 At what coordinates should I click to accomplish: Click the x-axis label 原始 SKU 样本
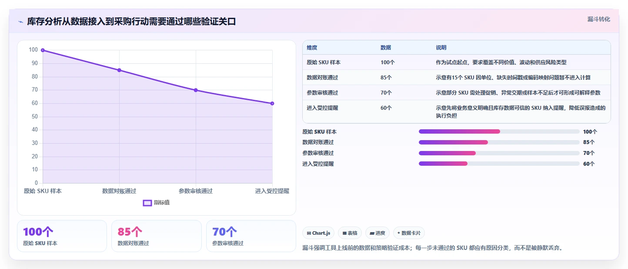(x=43, y=191)
